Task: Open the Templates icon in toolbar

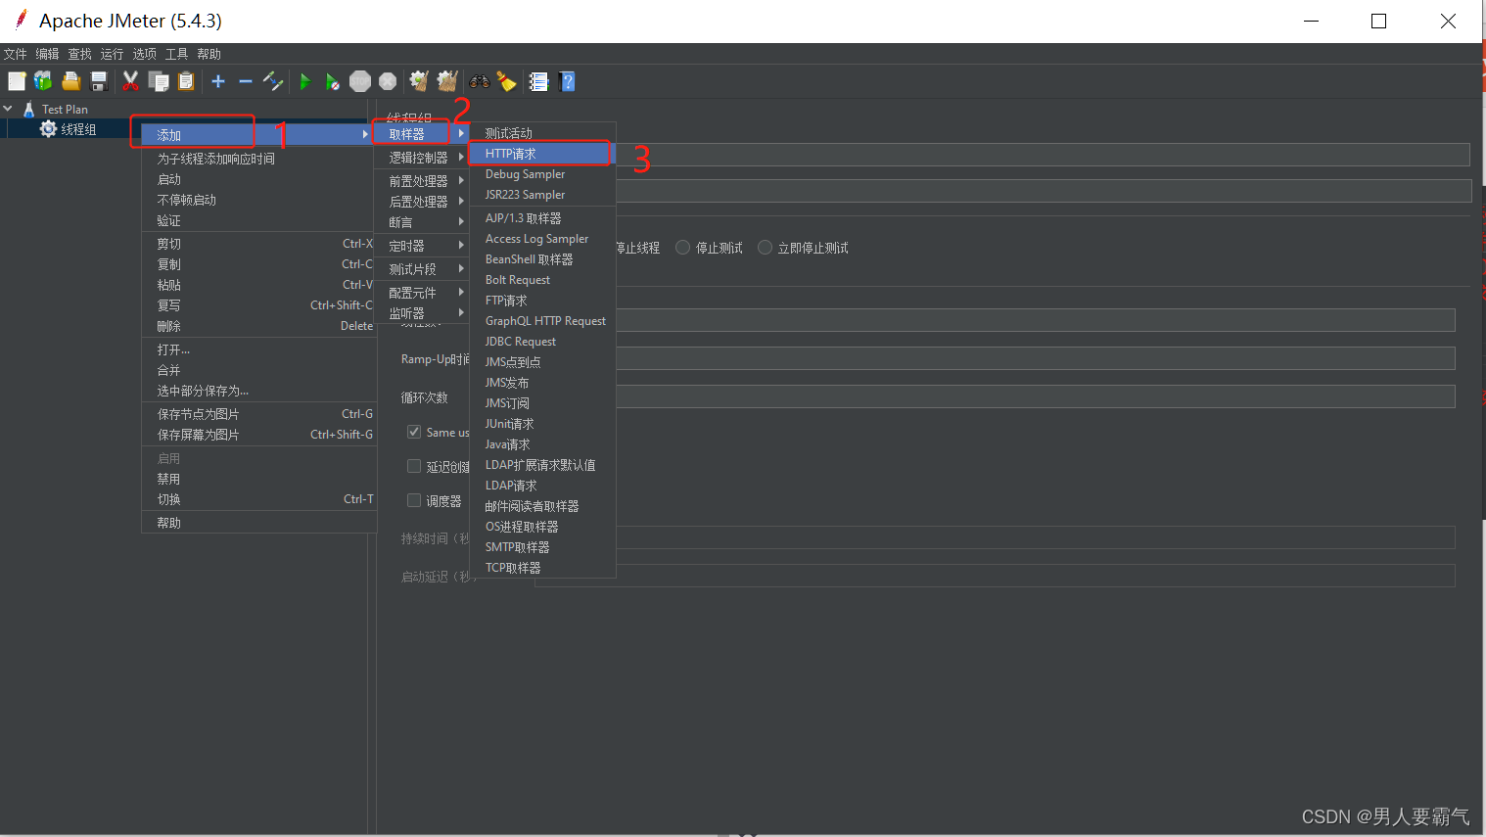Action: pos(43,81)
